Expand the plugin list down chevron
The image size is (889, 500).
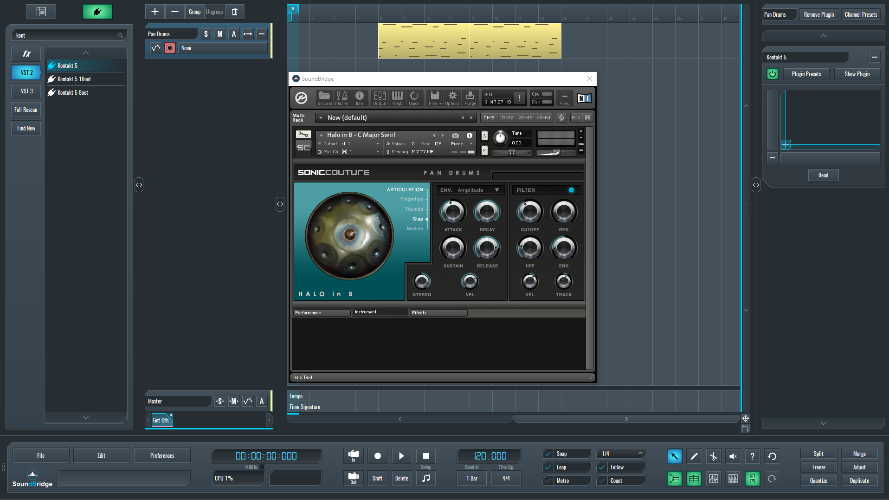(86, 417)
